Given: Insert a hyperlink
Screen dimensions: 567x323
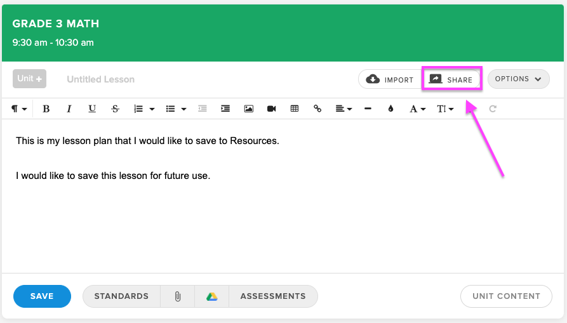Looking at the screenshot, I should (x=317, y=109).
